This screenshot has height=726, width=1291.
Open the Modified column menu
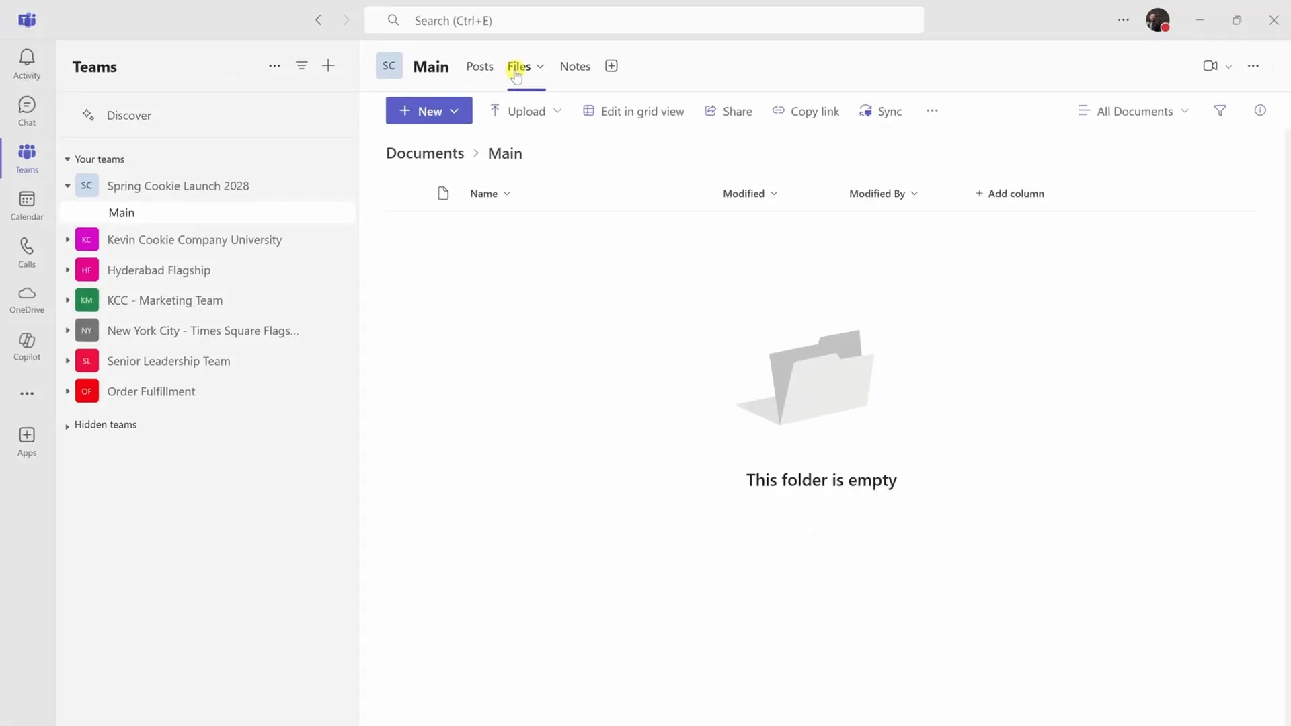pyautogui.click(x=750, y=194)
